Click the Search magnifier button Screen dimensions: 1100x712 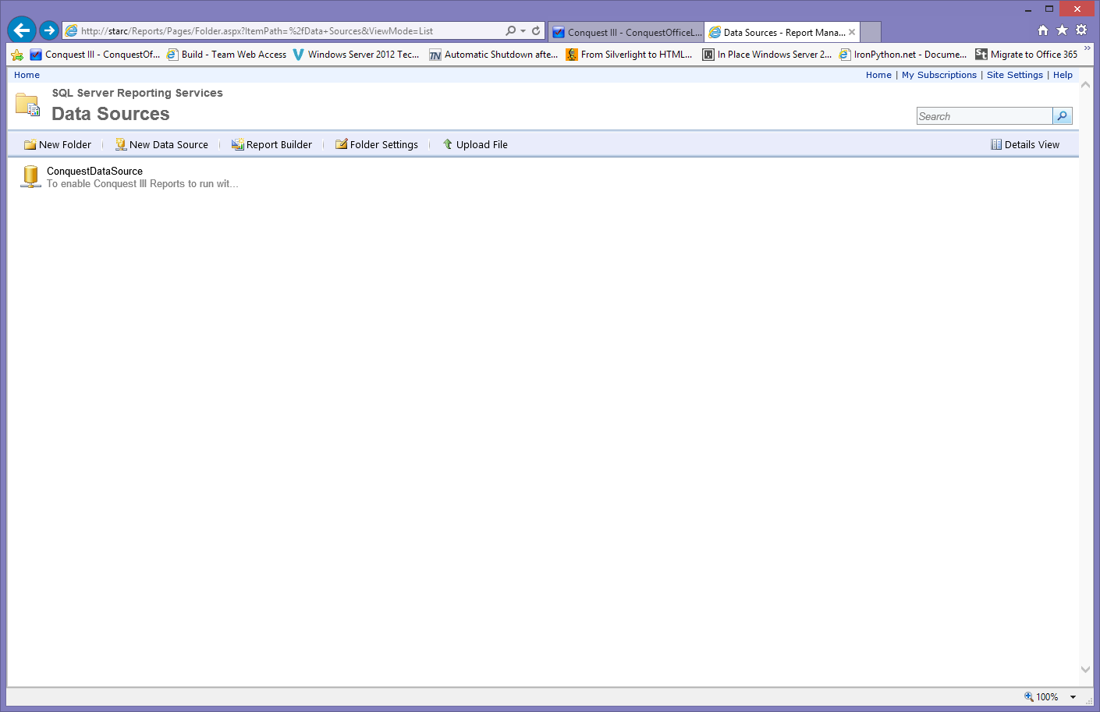[x=1063, y=116]
